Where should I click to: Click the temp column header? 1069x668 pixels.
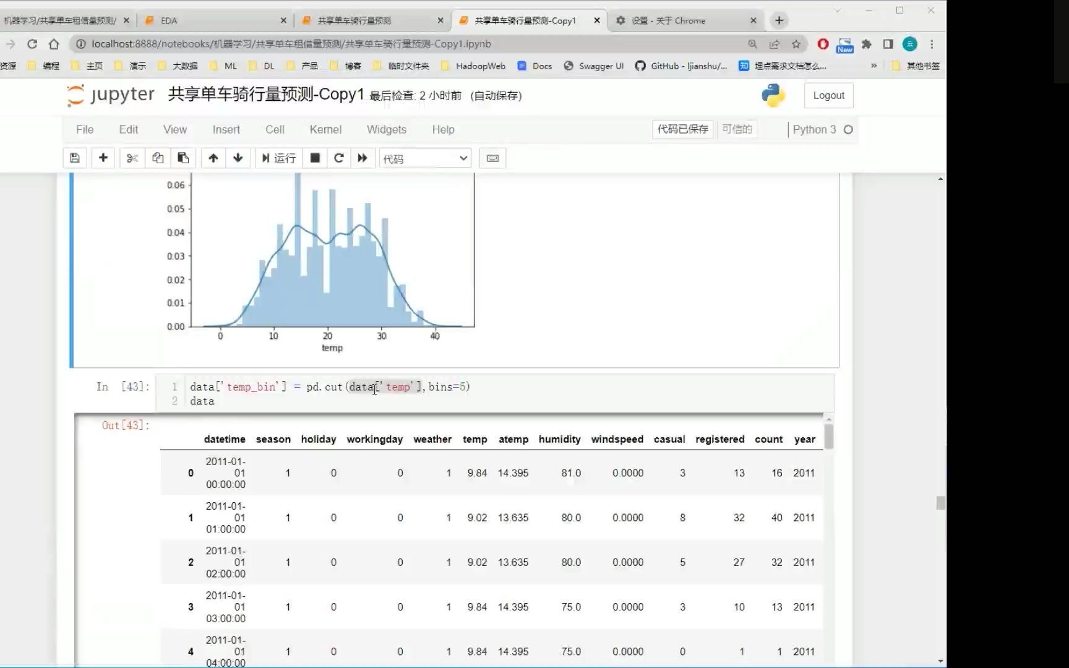pos(474,439)
